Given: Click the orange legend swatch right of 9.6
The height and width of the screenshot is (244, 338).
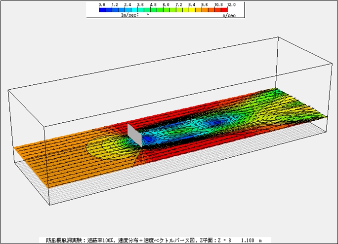Looking at the screenshot, I should pyautogui.click(x=205, y=10).
